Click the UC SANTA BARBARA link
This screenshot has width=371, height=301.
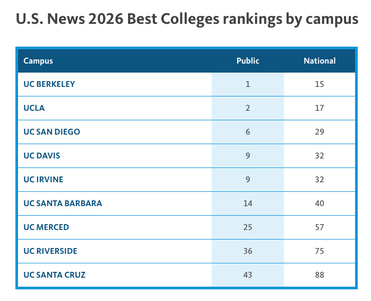click(63, 203)
